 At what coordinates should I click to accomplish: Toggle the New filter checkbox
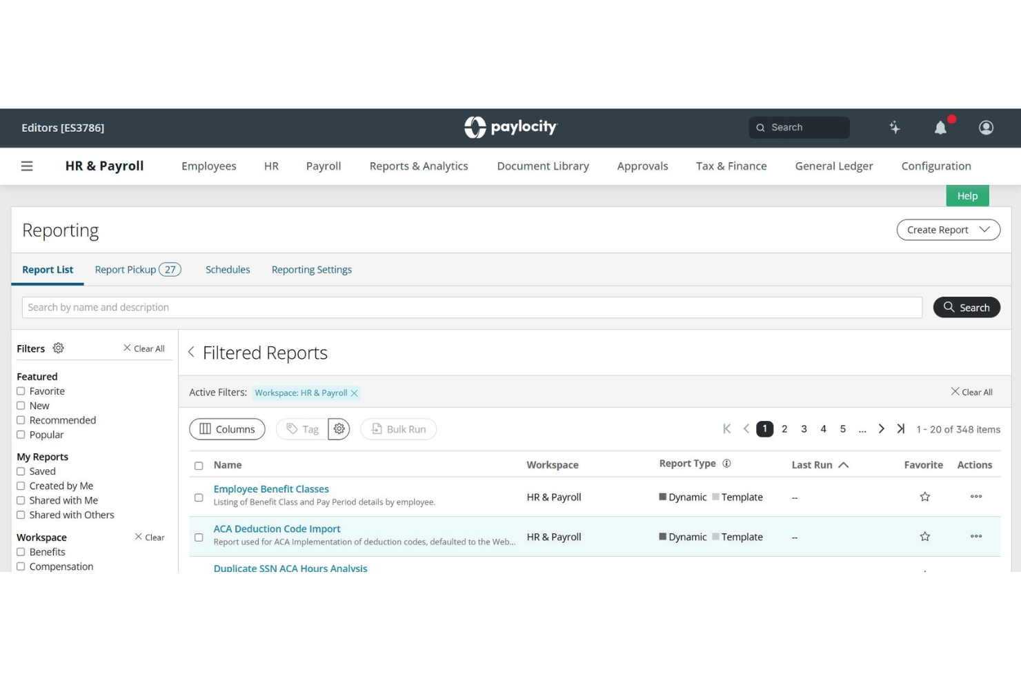click(21, 406)
